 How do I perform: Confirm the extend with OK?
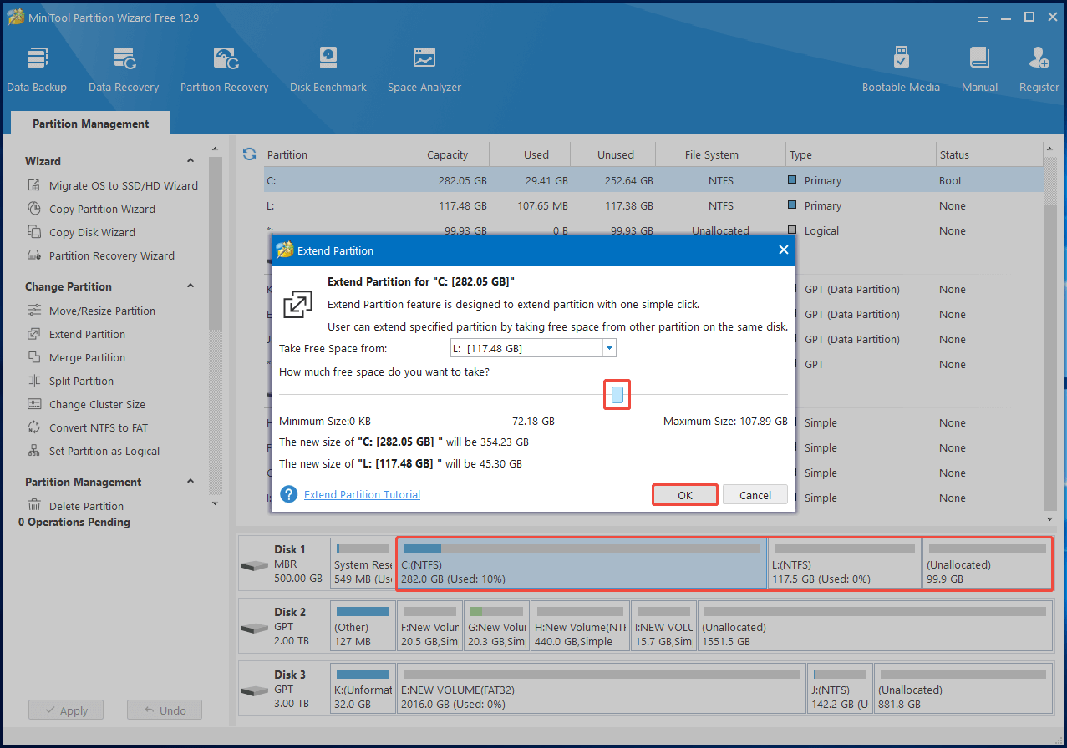pyautogui.click(x=685, y=495)
